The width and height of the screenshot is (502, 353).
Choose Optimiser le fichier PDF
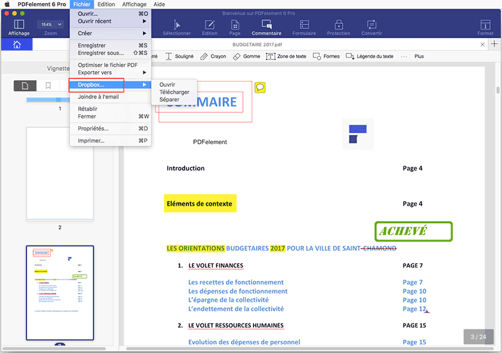(x=110, y=65)
